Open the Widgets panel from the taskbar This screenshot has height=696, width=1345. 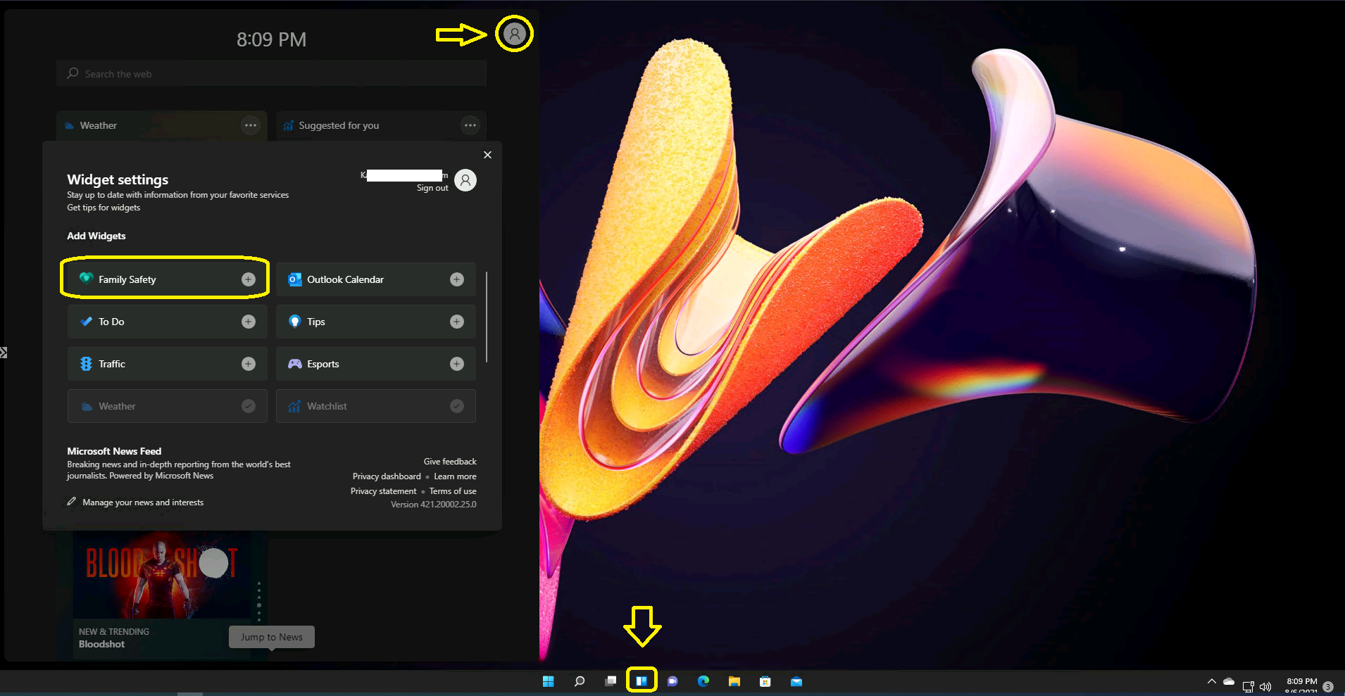[642, 680]
